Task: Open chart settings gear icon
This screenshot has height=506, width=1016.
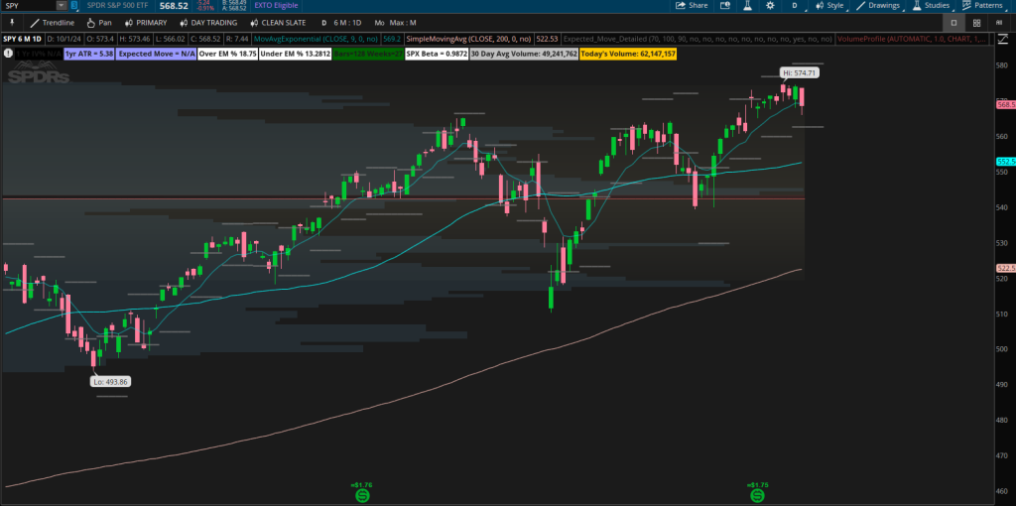Action: point(770,6)
